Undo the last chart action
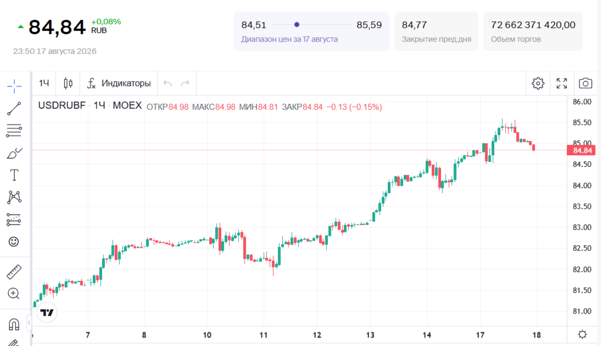 (x=168, y=83)
